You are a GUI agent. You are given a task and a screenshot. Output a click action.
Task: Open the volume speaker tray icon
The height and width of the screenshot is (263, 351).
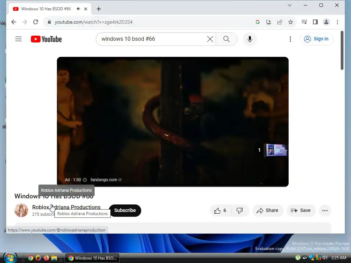point(325,258)
